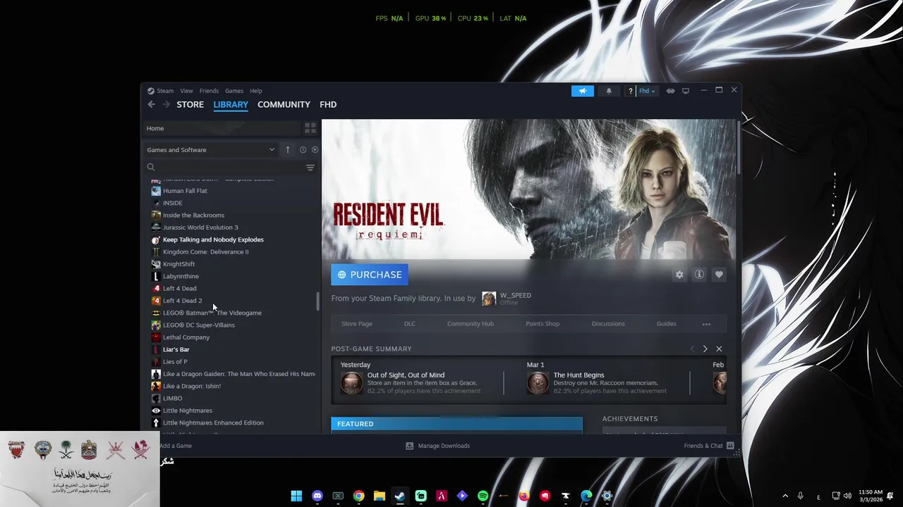Open Windows Start menu
The width and height of the screenshot is (903, 507).
click(x=296, y=496)
